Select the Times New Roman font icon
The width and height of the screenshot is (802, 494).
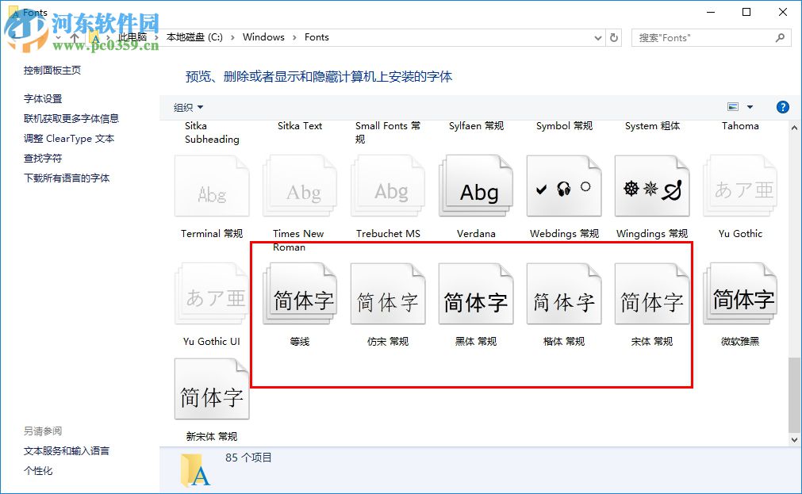point(299,186)
